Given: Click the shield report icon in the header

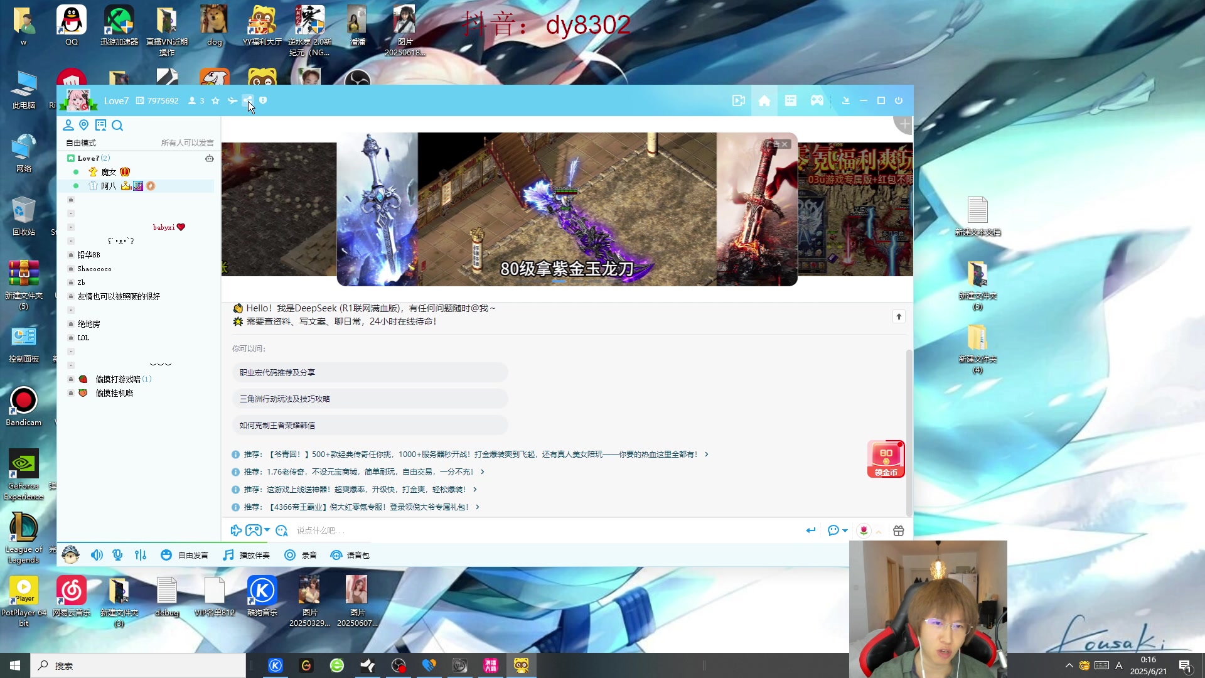Looking at the screenshot, I should 263,100.
